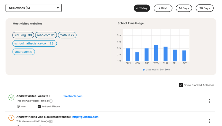Switch to 14 Days filter
Viewport: 222px width, 126px height.
[184, 8]
